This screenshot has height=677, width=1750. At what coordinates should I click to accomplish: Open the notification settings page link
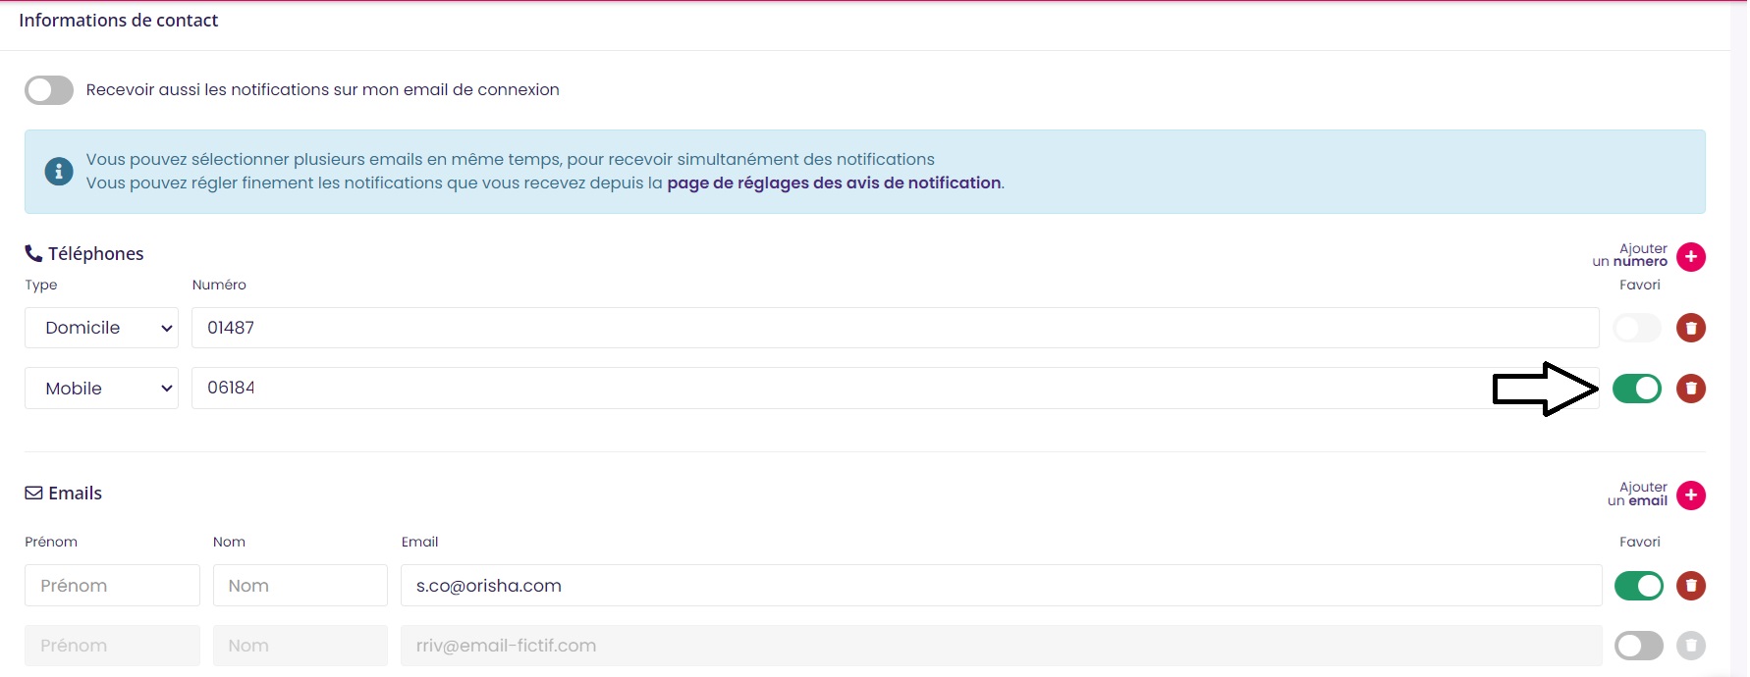(834, 182)
